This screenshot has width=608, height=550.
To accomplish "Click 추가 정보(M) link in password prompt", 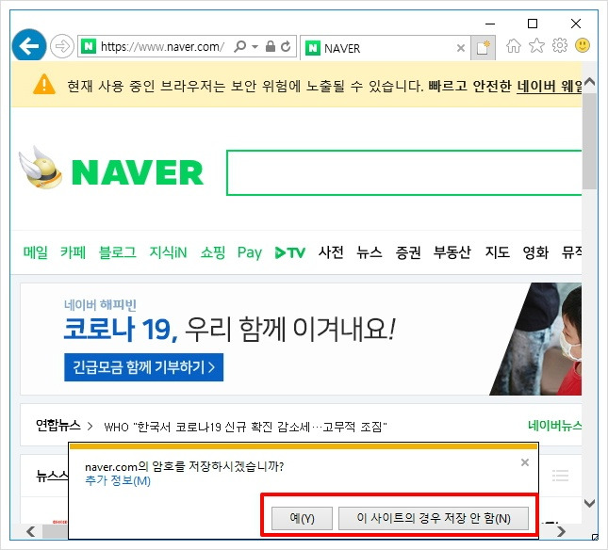I will tap(118, 480).
